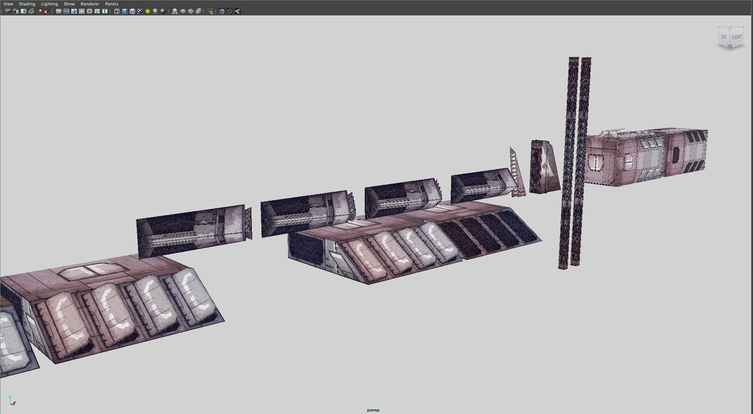
Task: Enable Wireframe on Shaded cube icon
Action: (132, 11)
